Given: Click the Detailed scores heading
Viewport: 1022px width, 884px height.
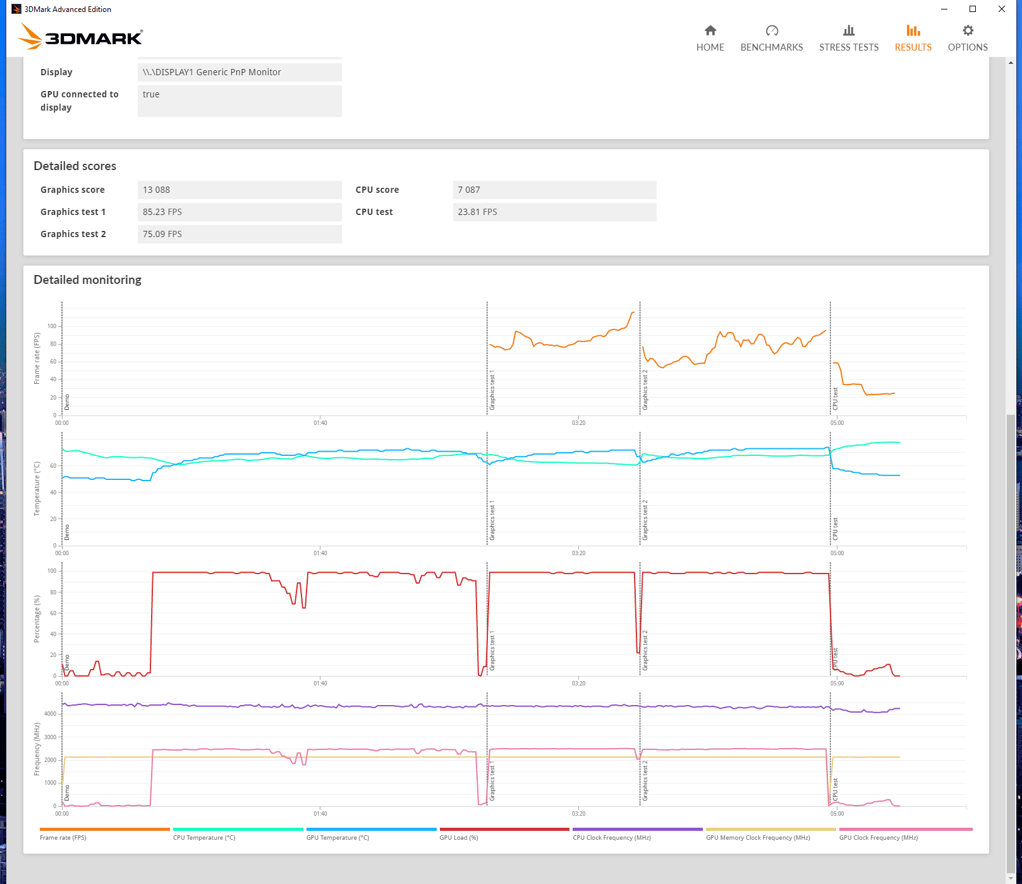Looking at the screenshot, I should [75, 166].
